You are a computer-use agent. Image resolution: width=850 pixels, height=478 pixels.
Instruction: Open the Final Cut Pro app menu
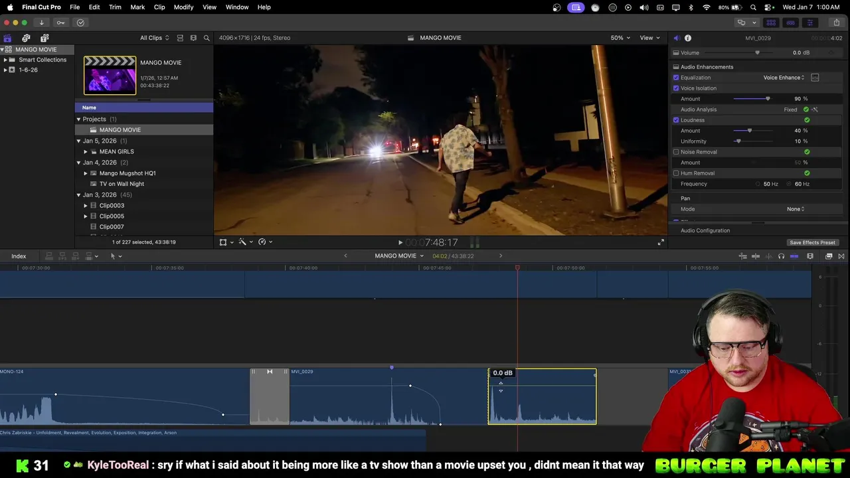pos(41,7)
